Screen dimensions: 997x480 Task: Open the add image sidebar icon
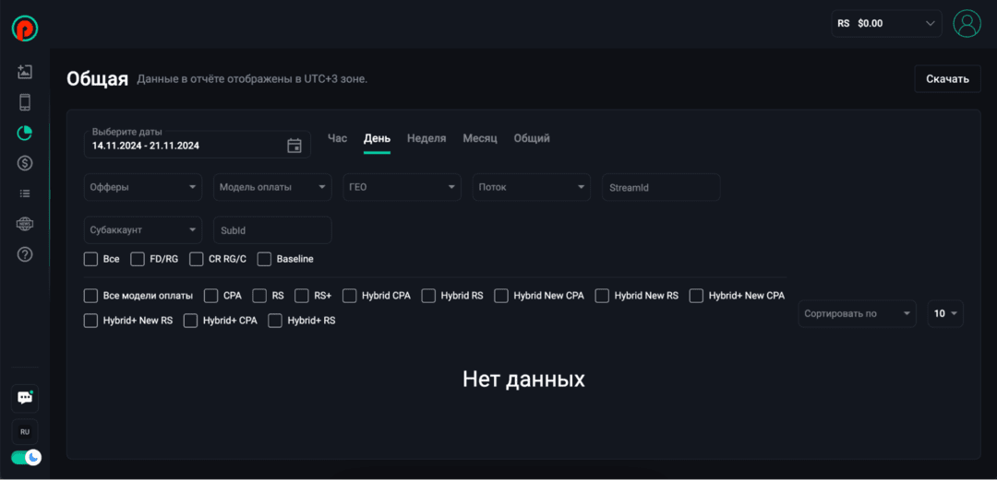25,72
